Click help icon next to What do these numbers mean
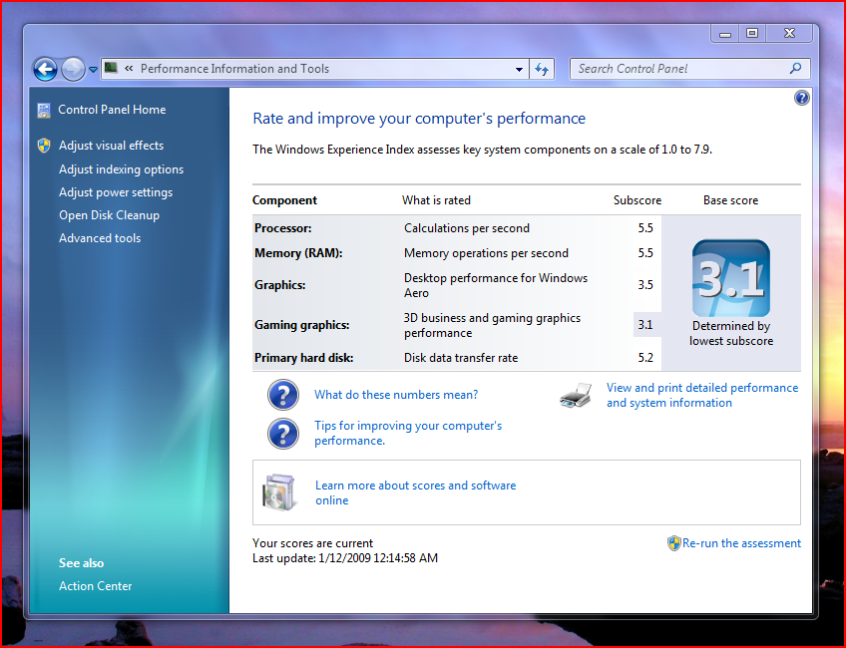This screenshot has width=846, height=648. [x=283, y=395]
